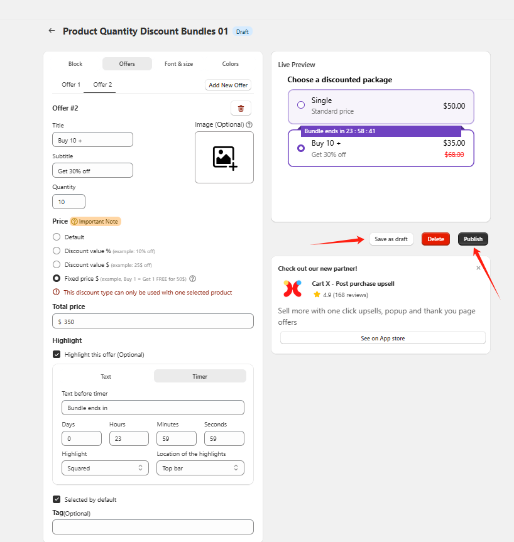The width and height of the screenshot is (514, 542).
Task: Open the Offer 1 tab
Action: click(70, 85)
